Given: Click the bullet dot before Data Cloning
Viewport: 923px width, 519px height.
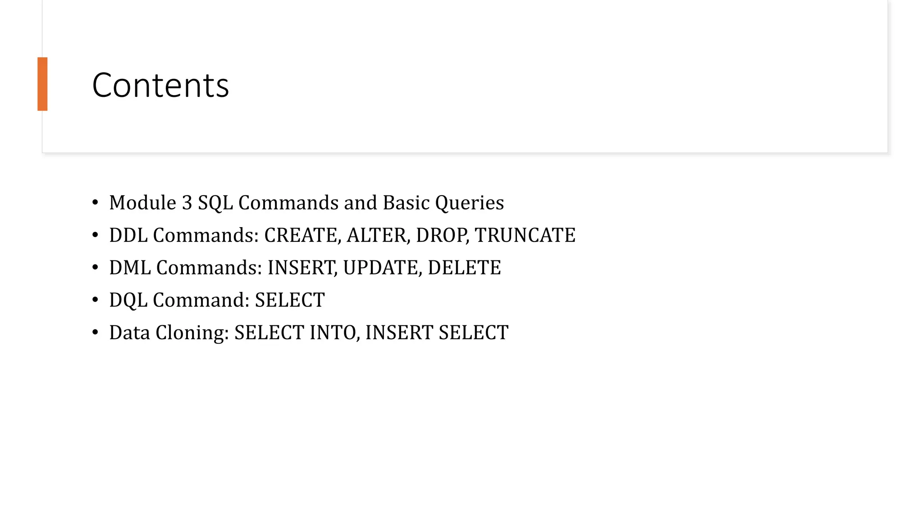Looking at the screenshot, I should click(95, 332).
